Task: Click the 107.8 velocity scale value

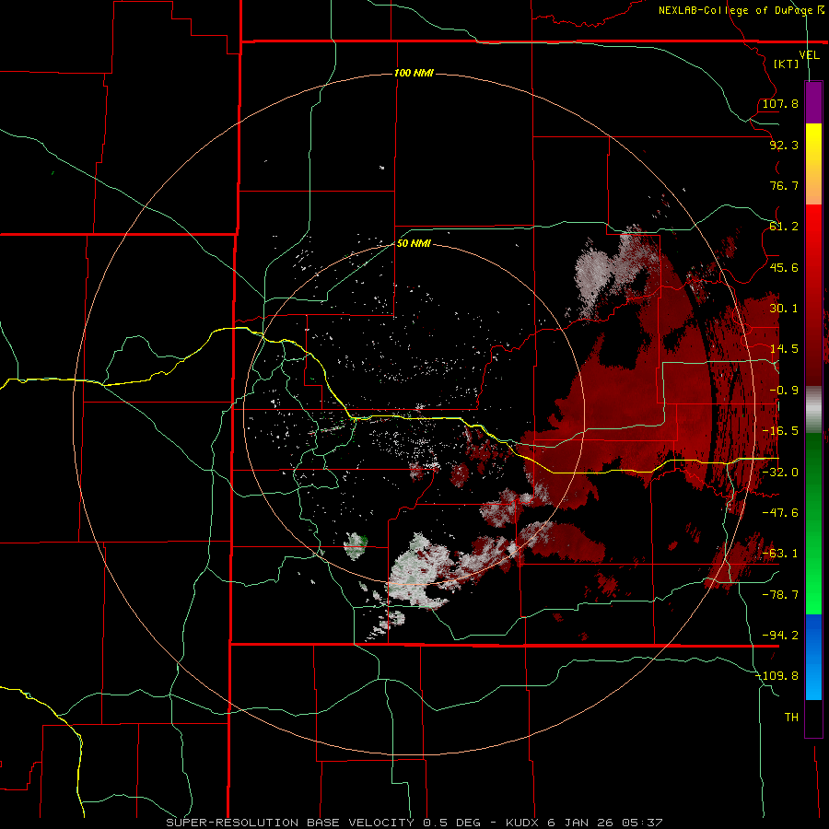Action: point(780,103)
